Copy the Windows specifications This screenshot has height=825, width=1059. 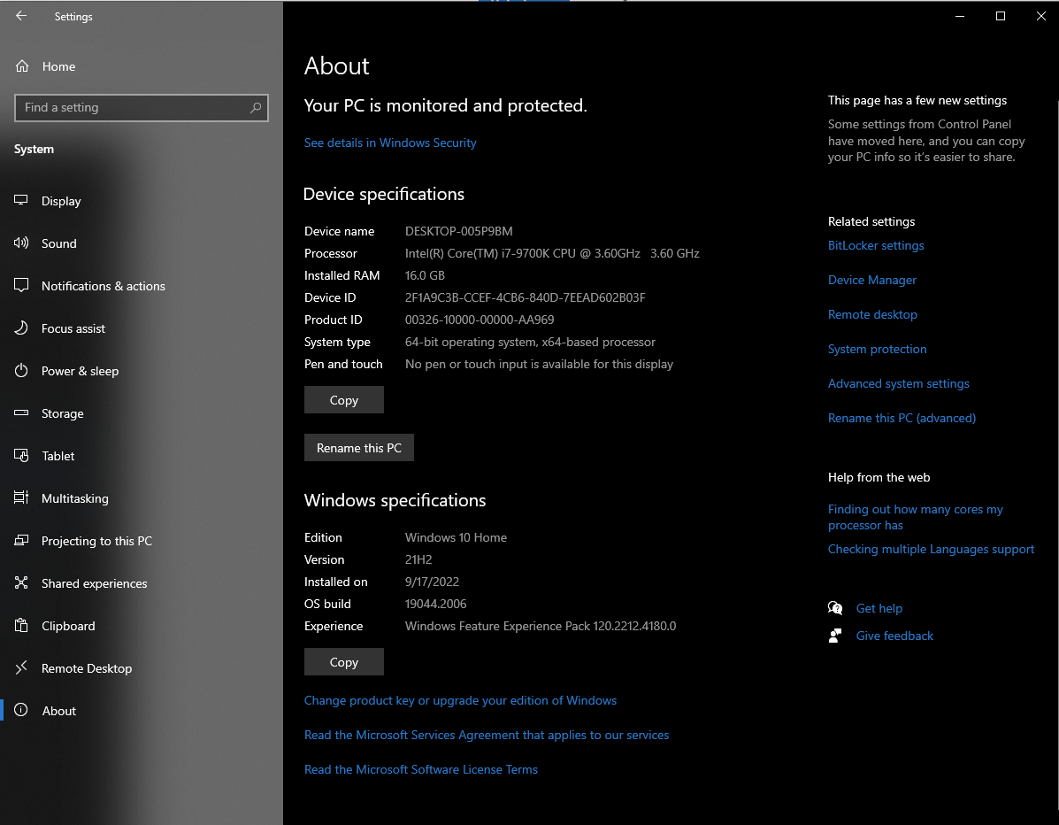pos(344,662)
